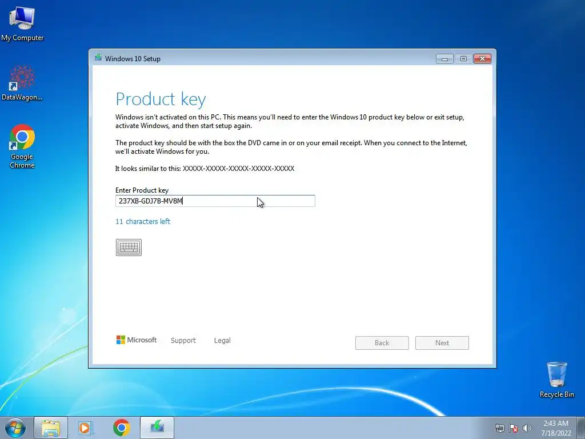Select the DataWagon desktop shortcut
585x439 pixels.
[22, 83]
